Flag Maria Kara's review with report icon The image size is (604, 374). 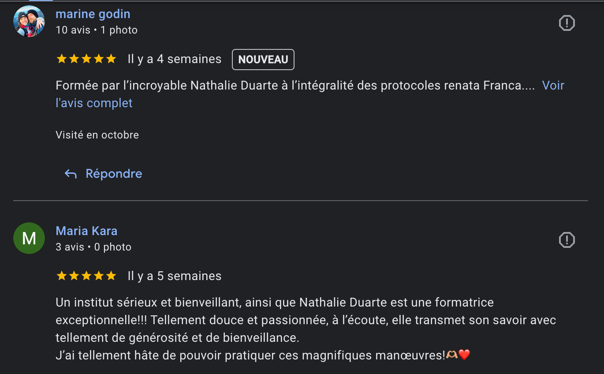567,240
